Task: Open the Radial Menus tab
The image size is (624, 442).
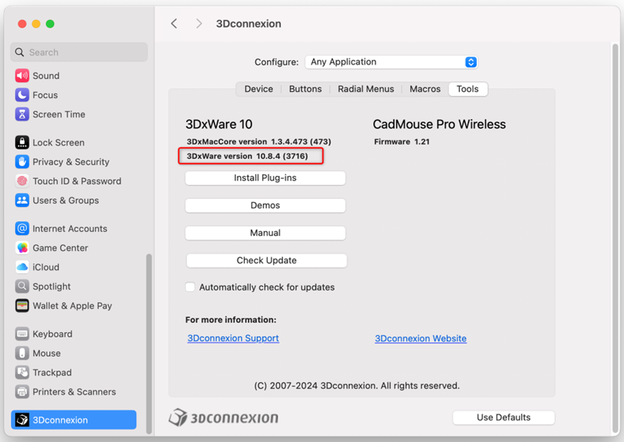Action: 365,89
